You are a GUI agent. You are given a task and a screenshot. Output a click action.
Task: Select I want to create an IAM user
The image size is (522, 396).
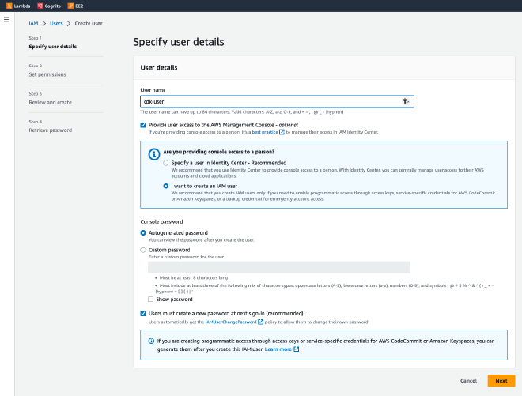(165, 187)
